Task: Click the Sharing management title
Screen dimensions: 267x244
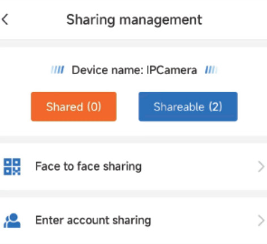Action: [134, 20]
